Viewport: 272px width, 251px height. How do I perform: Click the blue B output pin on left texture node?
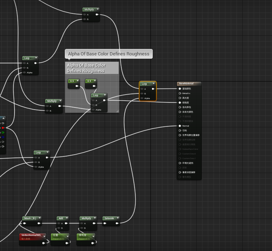[x=3, y=137]
